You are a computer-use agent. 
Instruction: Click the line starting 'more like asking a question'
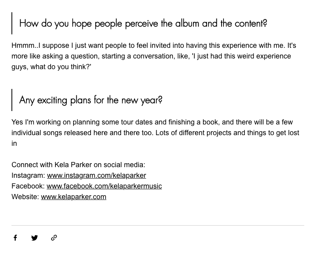151,56
